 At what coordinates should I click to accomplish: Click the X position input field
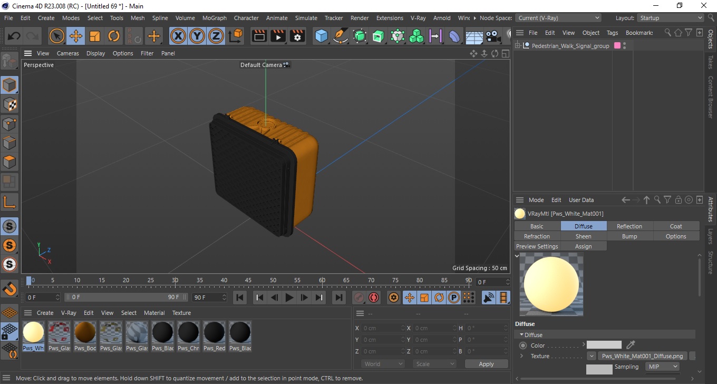pos(383,328)
